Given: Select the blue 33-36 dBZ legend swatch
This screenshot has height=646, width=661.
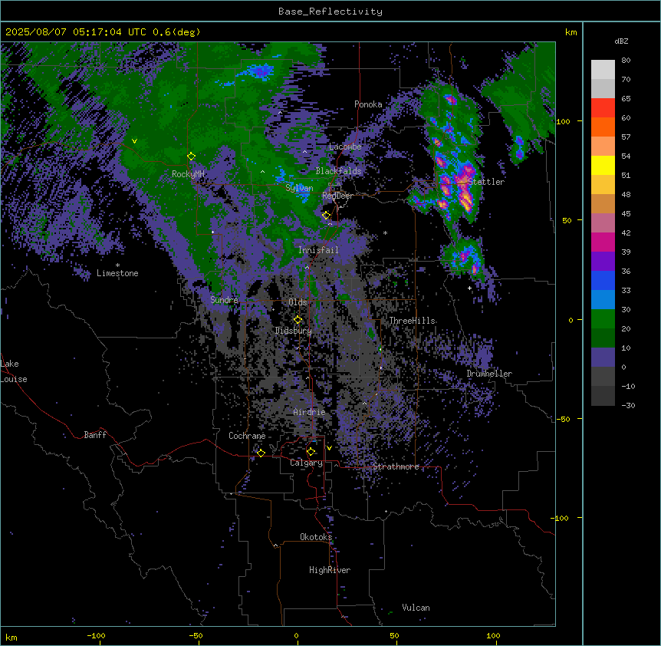Looking at the screenshot, I should tap(603, 280).
